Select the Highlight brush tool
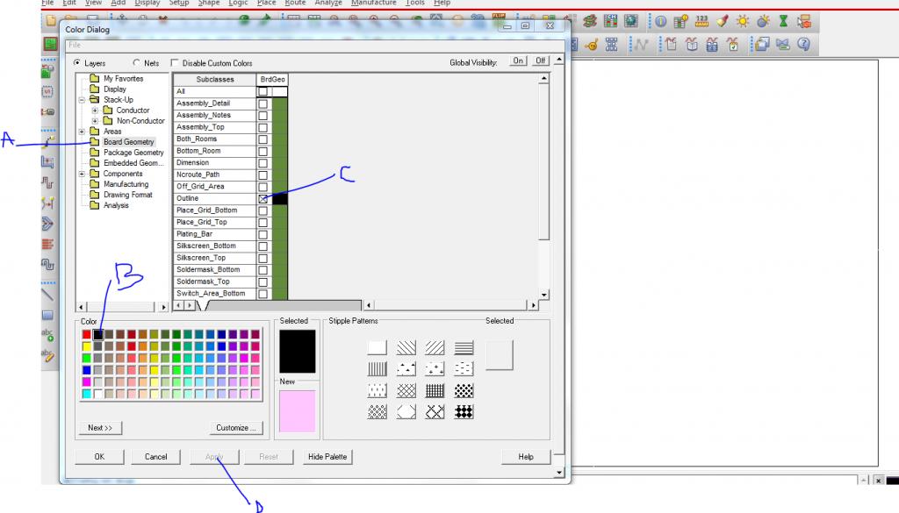The width and height of the screenshot is (899, 513). click(723, 22)
